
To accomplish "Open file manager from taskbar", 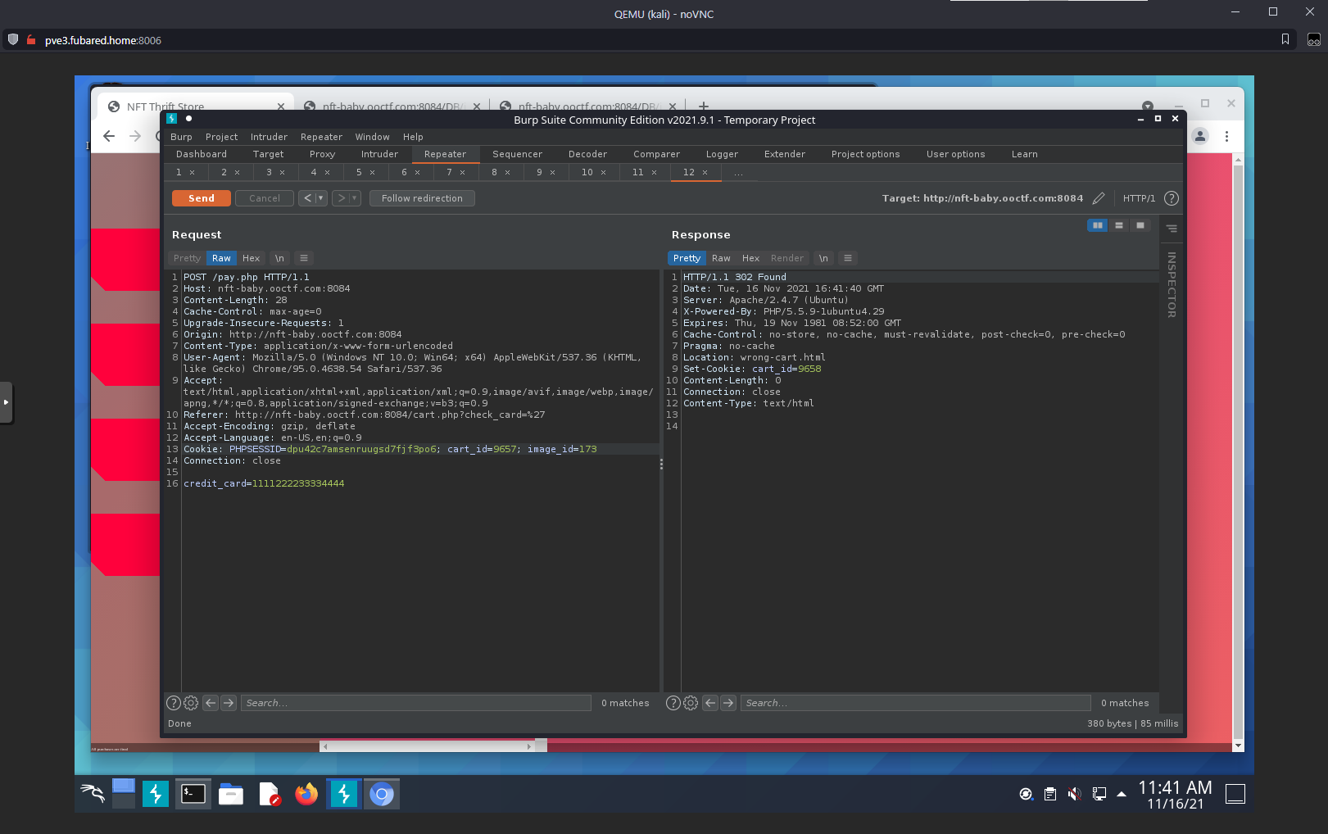I will [x=231, y=794].
